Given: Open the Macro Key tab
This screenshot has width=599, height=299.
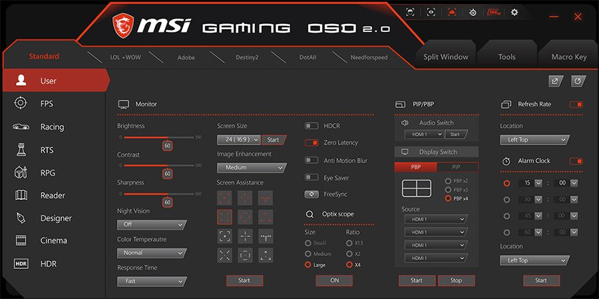Looking at the screenshot, I should point(569,57).
